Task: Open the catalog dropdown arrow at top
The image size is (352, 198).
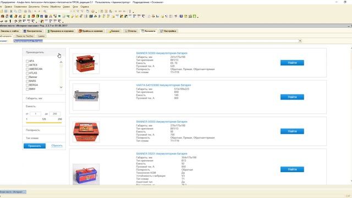Action: (x=300, y=41)
